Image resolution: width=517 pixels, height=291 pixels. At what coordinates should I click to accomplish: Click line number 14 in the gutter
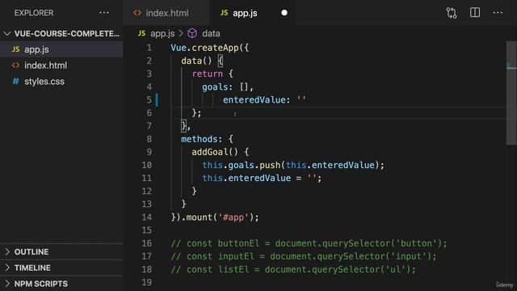(x=147, y=217)
